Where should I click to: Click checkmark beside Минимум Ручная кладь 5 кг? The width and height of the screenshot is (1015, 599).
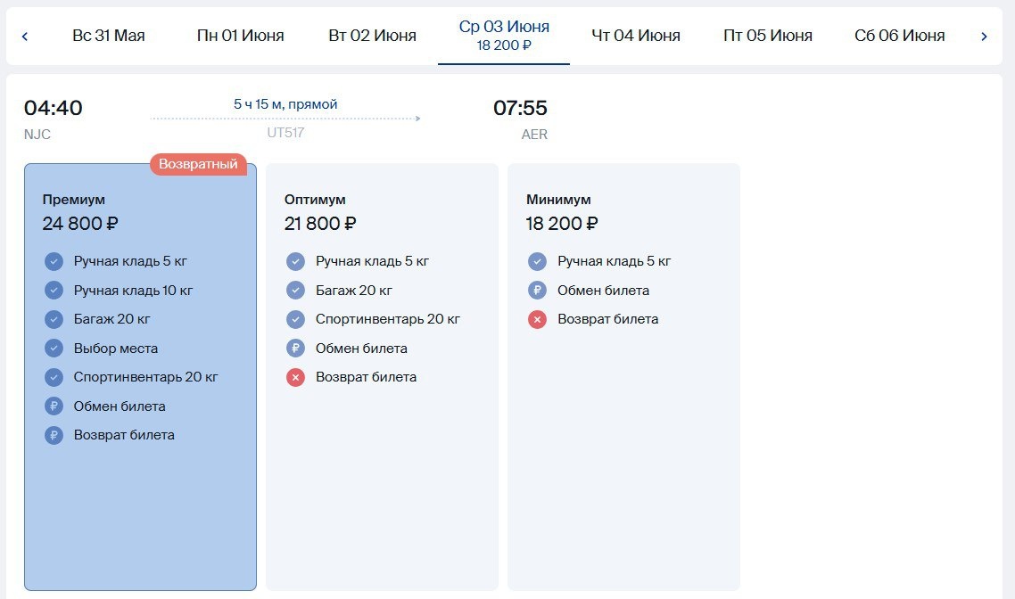click(x=537, y=261)
